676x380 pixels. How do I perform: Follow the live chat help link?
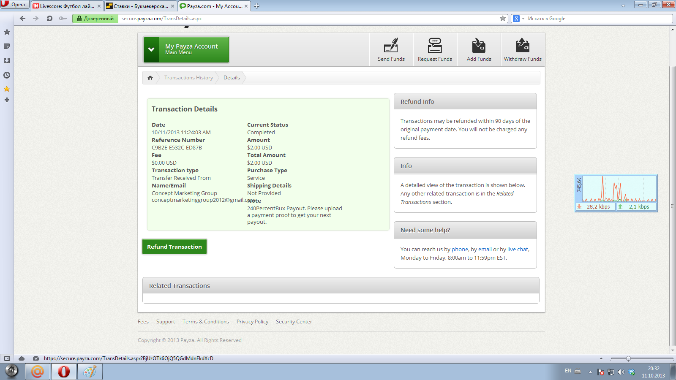coord(518,250)
